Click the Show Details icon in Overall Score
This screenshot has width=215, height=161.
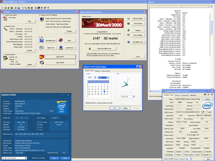pyautogui.click(x=129, y=35)
